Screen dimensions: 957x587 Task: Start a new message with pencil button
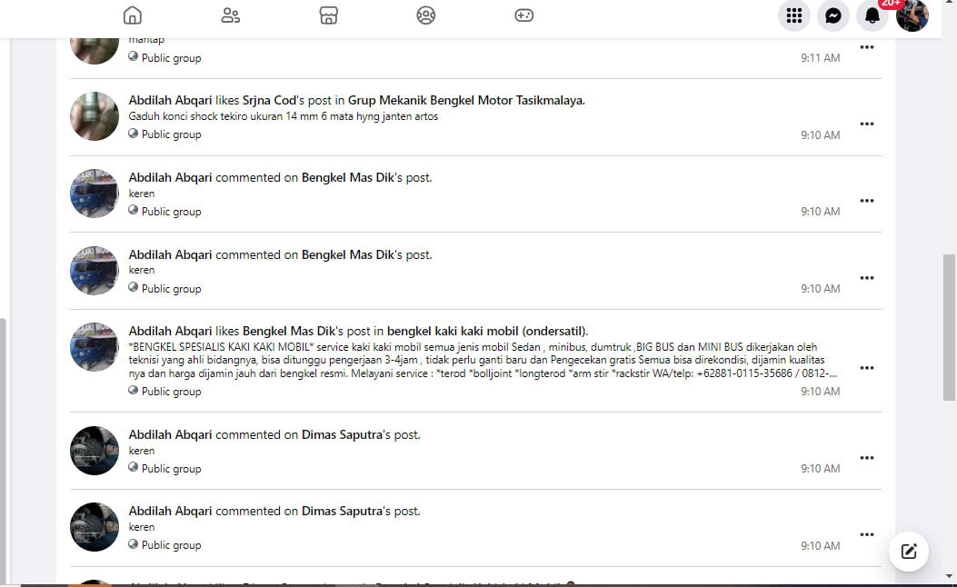tap(909, 552)
